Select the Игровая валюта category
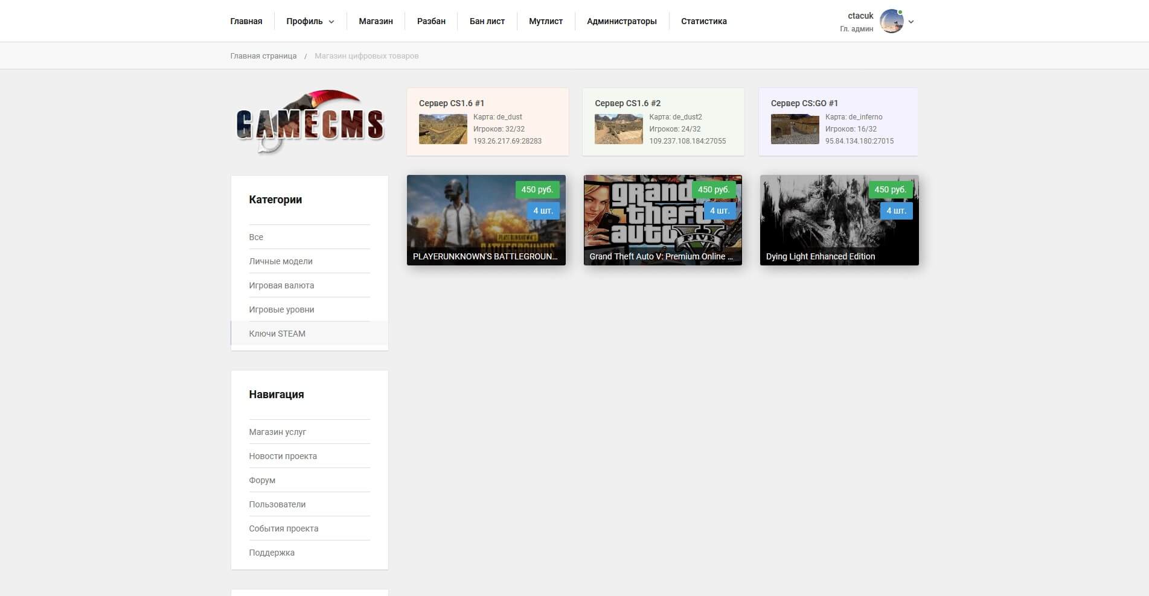The height and width of the screenshot is (596, 1149). click(281, 285)
